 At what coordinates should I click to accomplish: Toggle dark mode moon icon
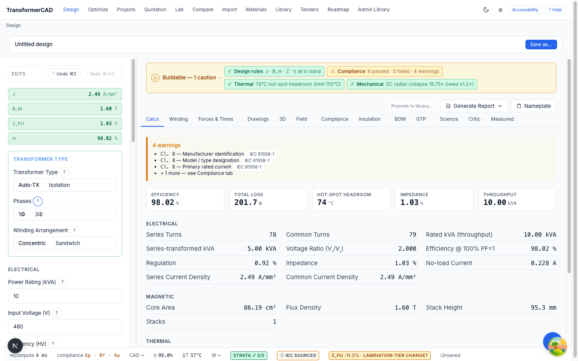[x=486, y=10]
